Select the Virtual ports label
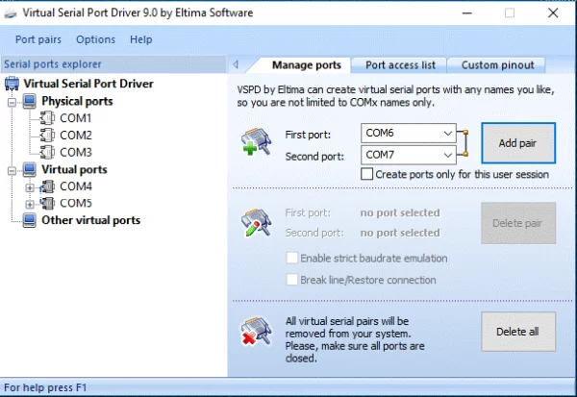The image size is (577, 397). tap(74, 169)
